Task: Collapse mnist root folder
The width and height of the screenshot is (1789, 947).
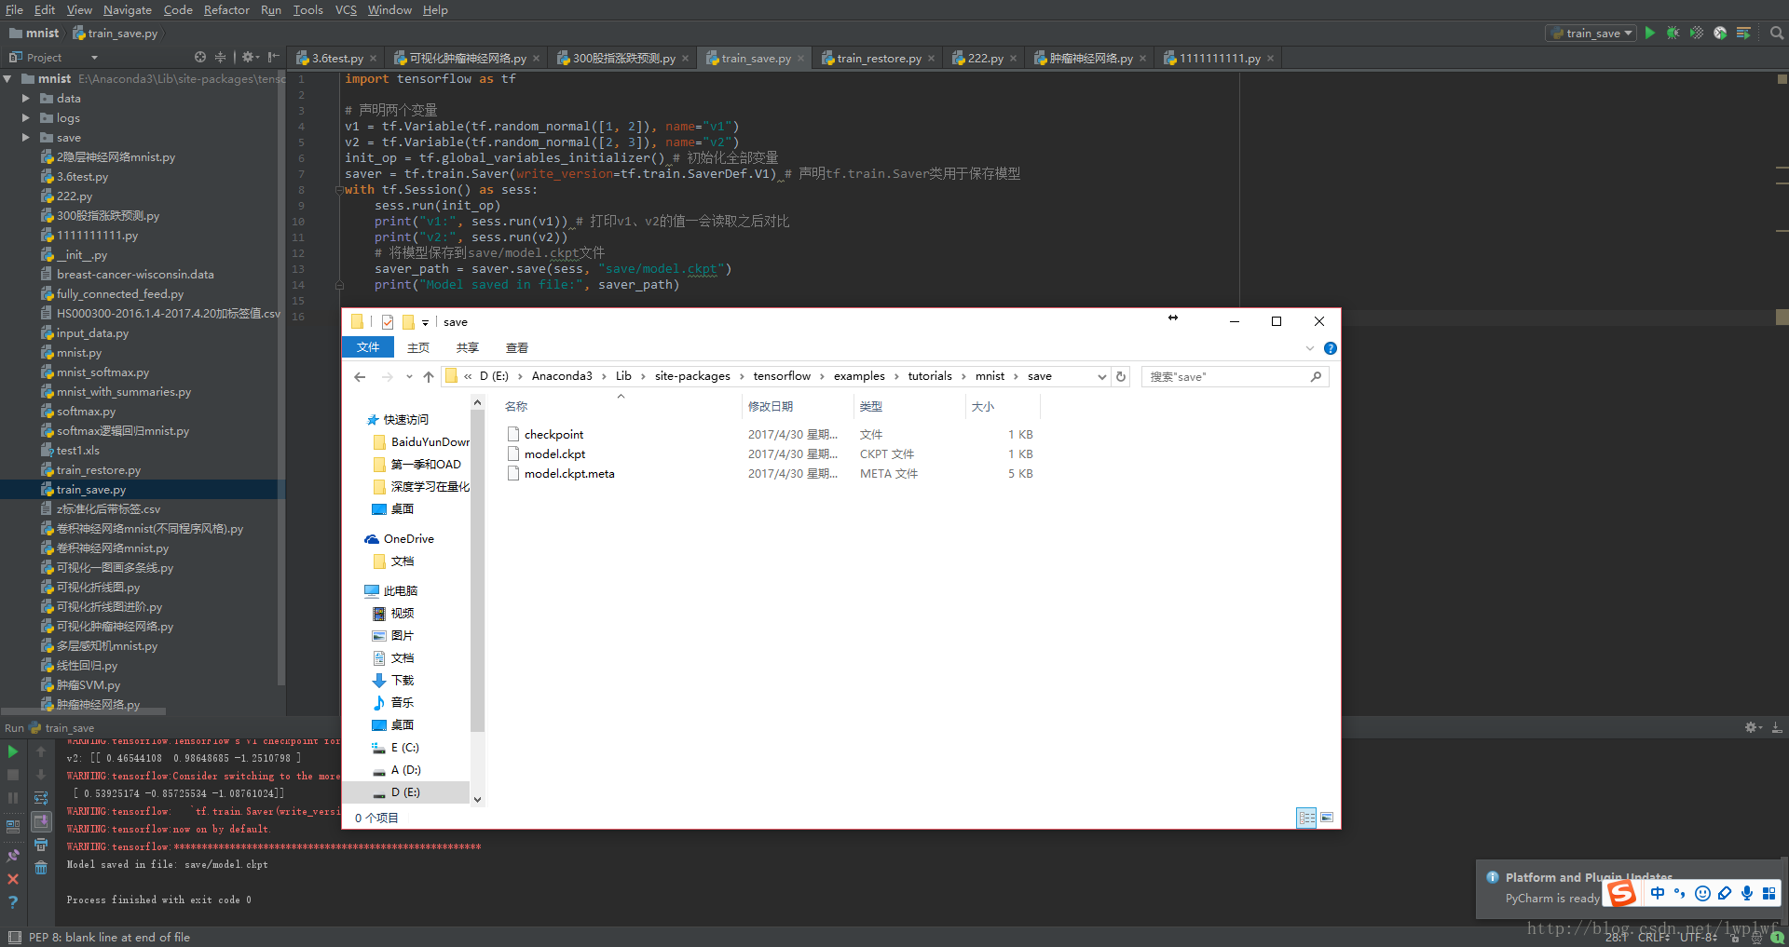Action: [7, 78]
